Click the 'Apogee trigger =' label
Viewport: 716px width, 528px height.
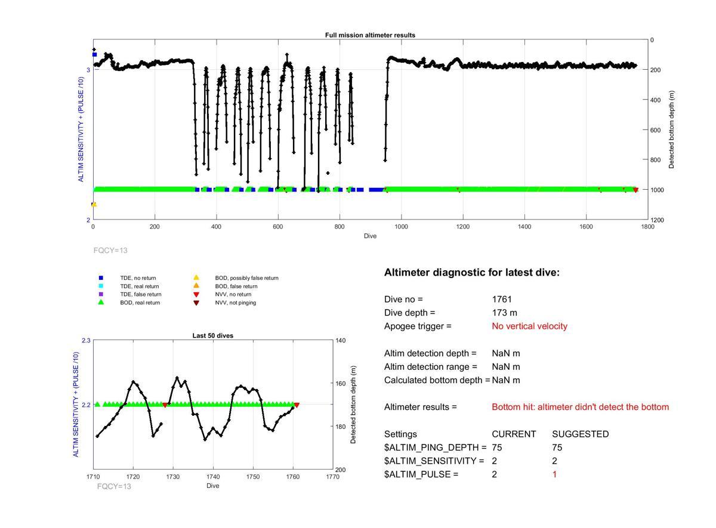[x=418, y=326]
